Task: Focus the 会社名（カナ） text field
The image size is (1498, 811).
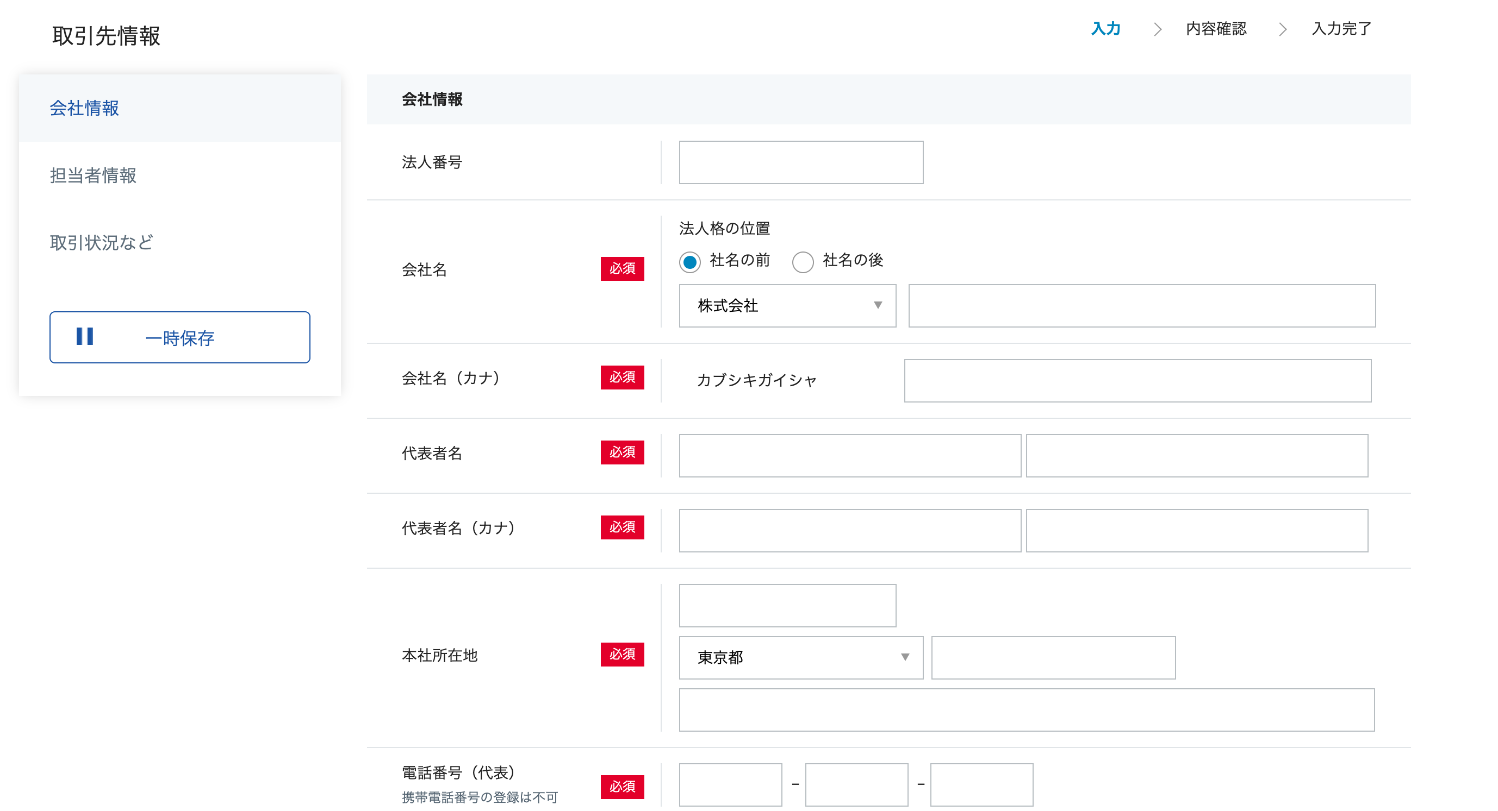Action: point(1138,381)
